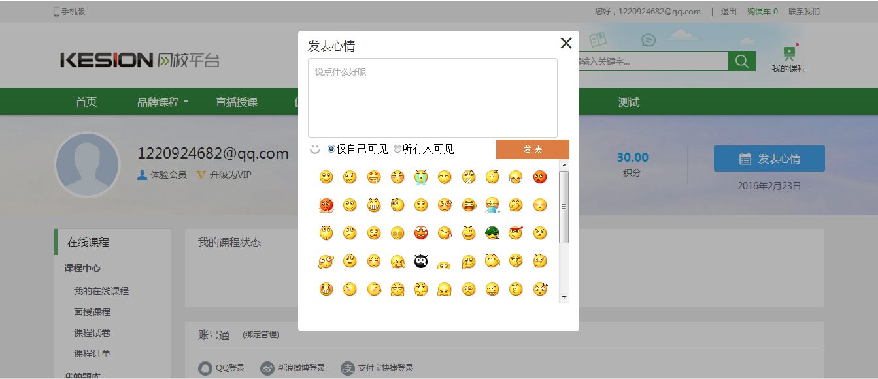The image size is (878, 379).
Task: Click the 说点什么好呢 text area
Action: pyautogui.click(x=432, y=98)
